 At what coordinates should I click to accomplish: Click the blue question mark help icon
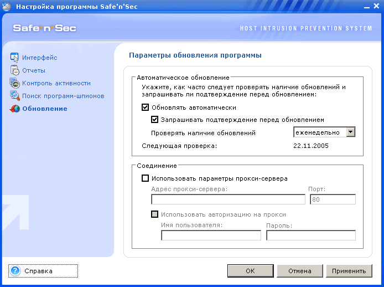15,271
